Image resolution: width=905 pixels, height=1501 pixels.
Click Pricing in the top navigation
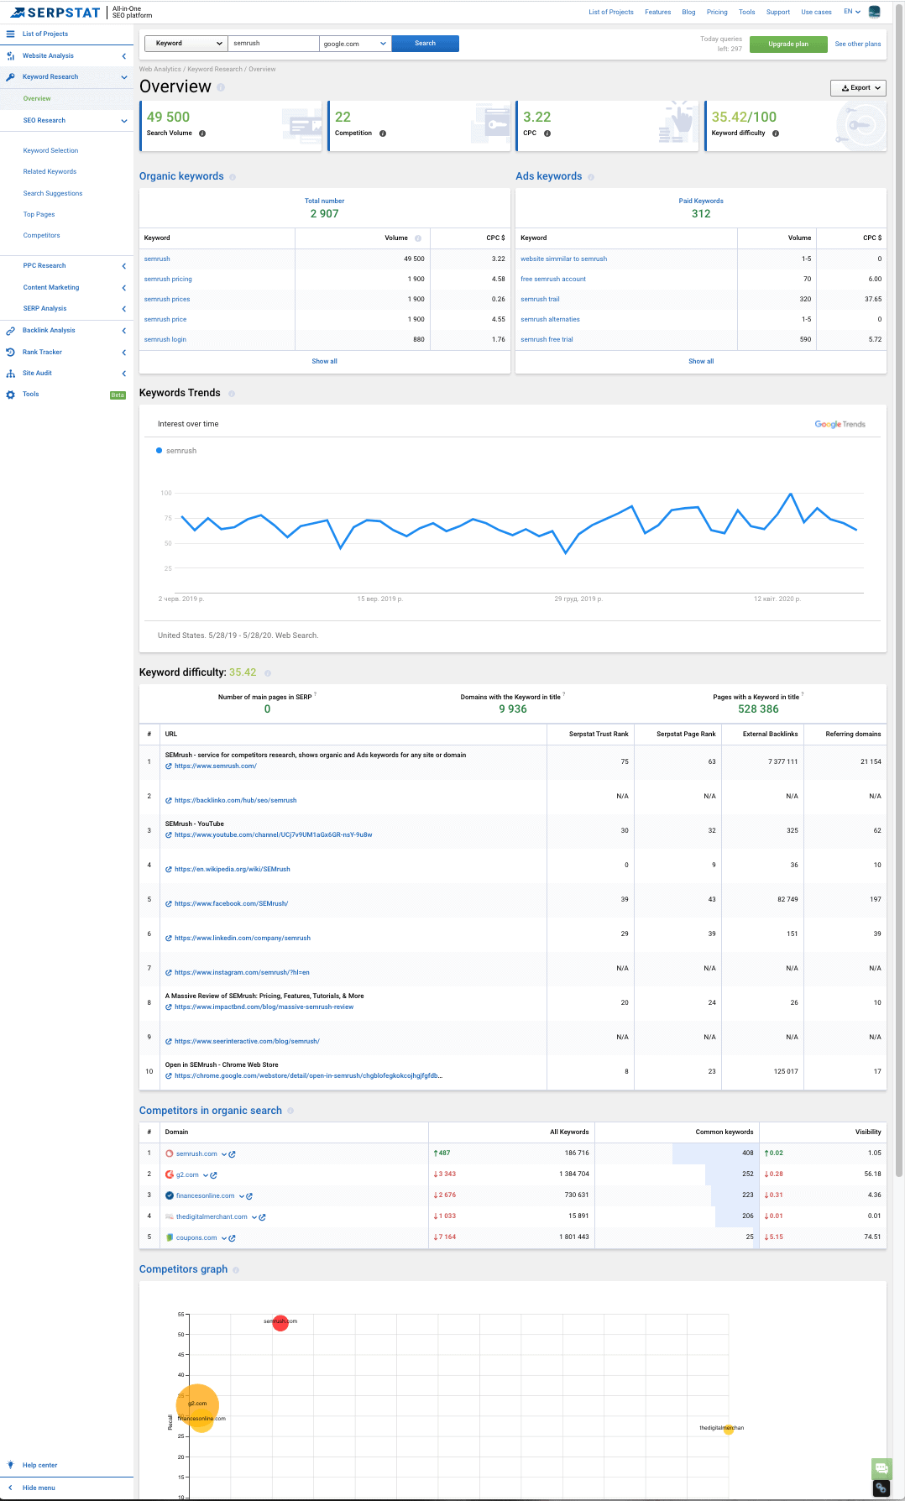(x=717, y=13)
